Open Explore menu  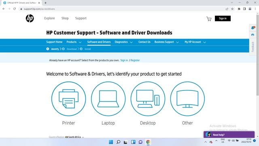tap(49, 18)
